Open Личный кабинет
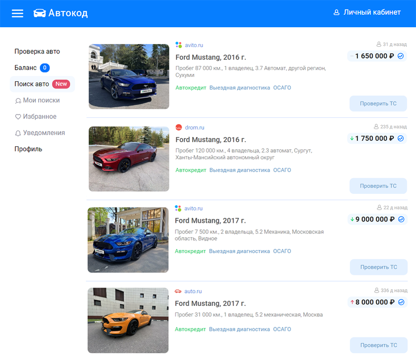The height and width of the screenshot is (359, 416). 372,12
